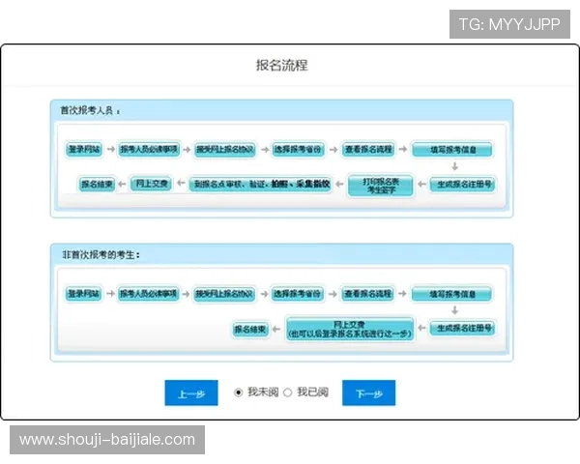Click the 上一步 button
The width and height of the screenshot is (580, 464).
[191, 393]
